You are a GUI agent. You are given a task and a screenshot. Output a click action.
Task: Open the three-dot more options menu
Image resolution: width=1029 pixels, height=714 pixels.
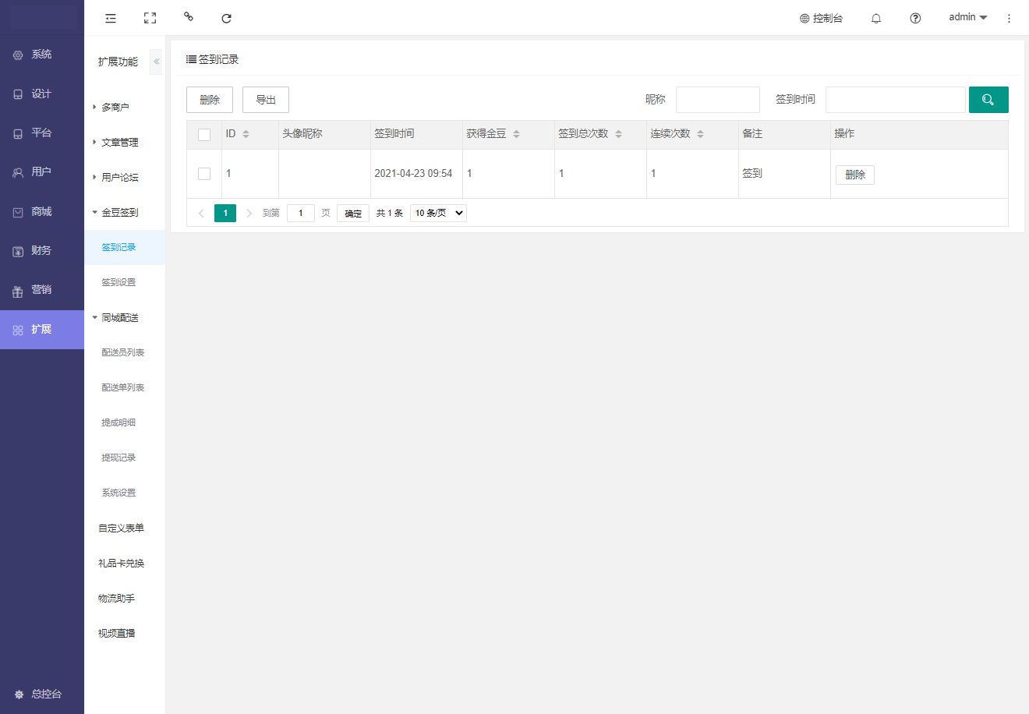tap(1009, 18)
